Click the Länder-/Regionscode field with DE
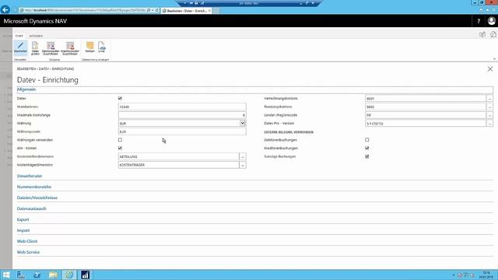This screenshot has height=280, width=498. click(x=426, y=115)
